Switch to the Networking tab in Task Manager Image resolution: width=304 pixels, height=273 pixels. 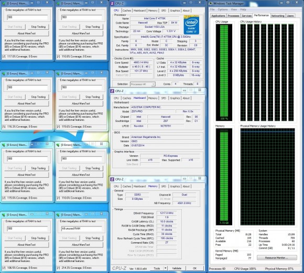278,16
